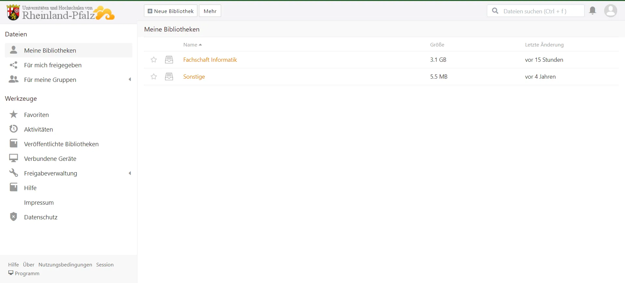
Task: Click the Rheinland-Pfalz logo
Action: pyautogui.click(x=60, y=12)
